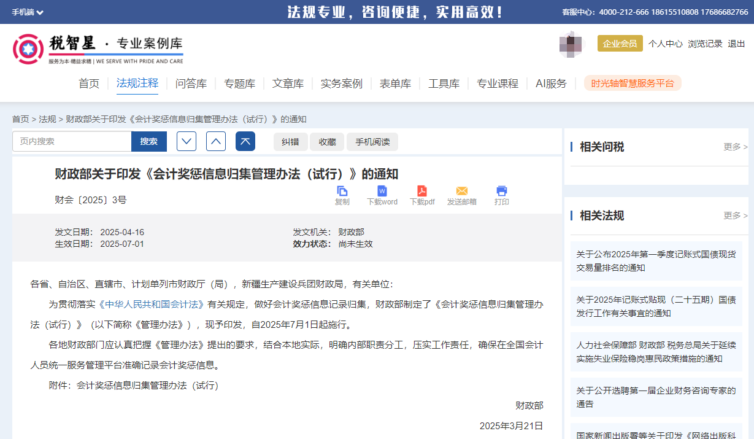Open 关于公开选聘第一届企业财务咨询专家的通告
The width and height of the screenshot is (754, 439).
[x=656, y=397]
